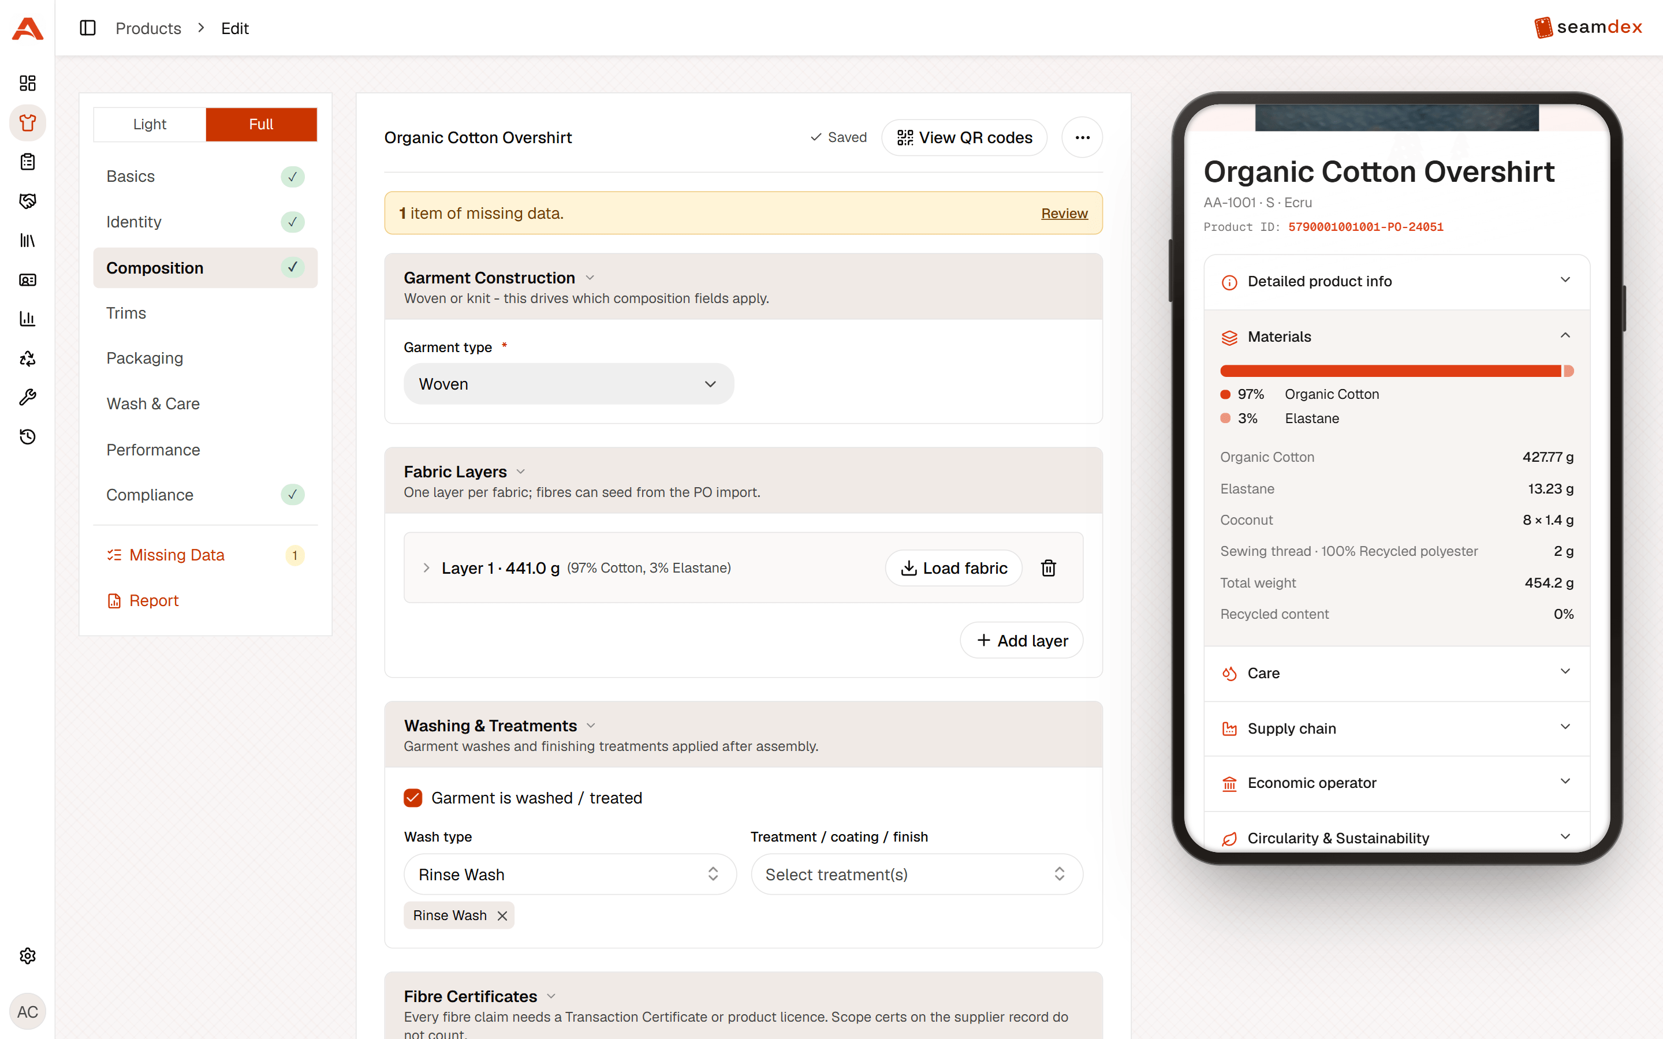Click the product image in phone preview
The height and width of the screenshot is (1039, 1663).
click(x=1397, y=118)
